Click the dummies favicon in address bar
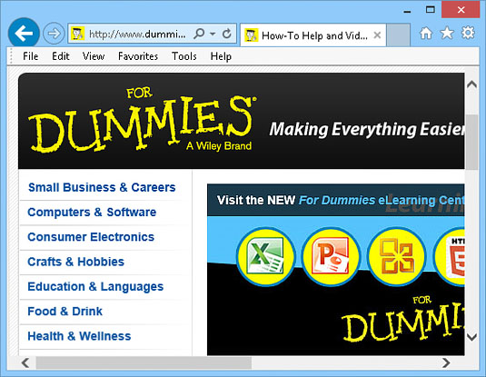Image resolution: width=486 pixels, height=377 pixels. tap(77, 34)
